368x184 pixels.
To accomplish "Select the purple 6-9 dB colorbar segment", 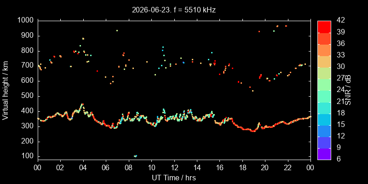I will tap(324, 154).
